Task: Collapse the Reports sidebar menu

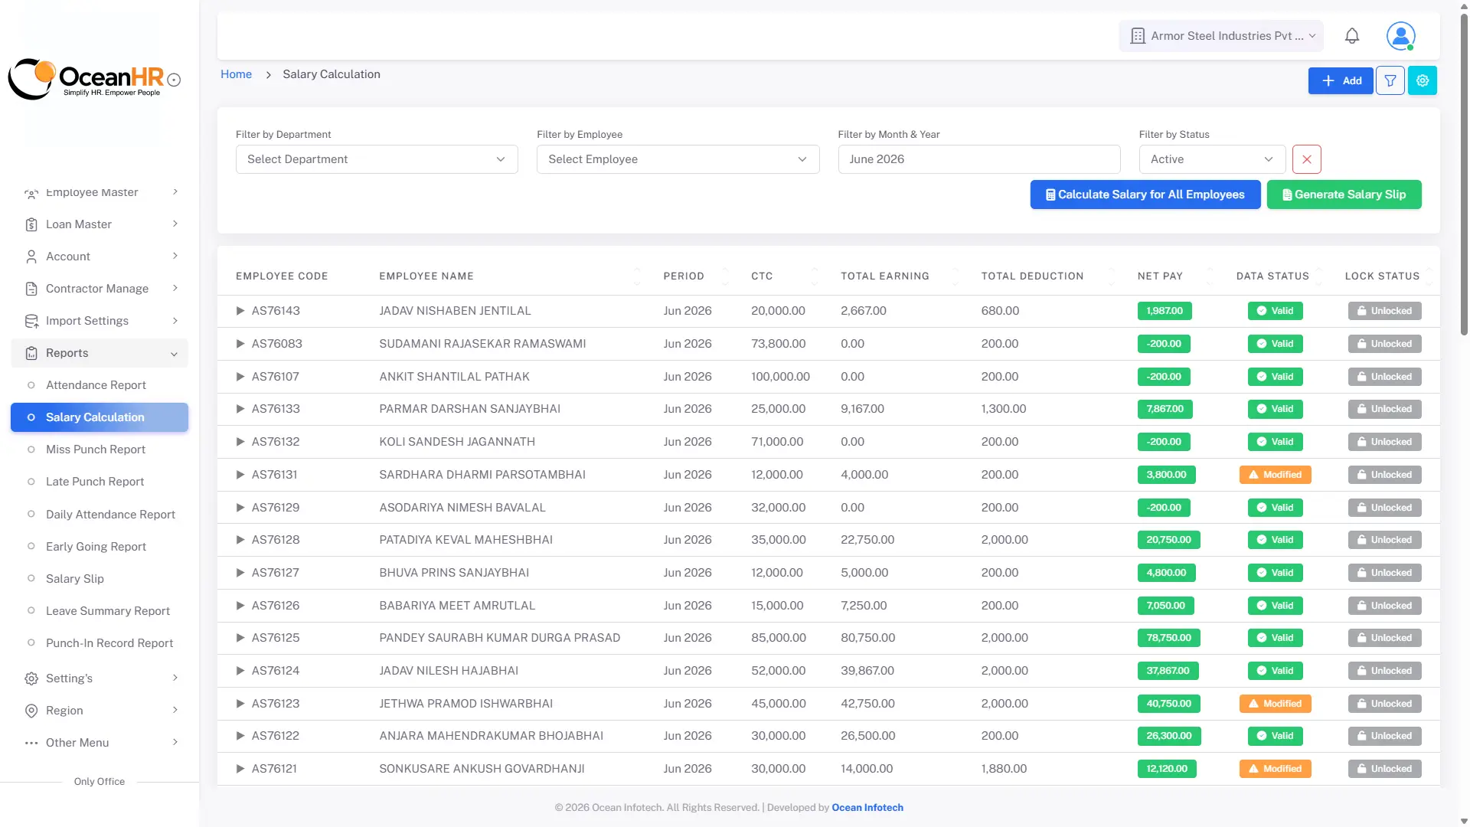Action: (100, 353)
